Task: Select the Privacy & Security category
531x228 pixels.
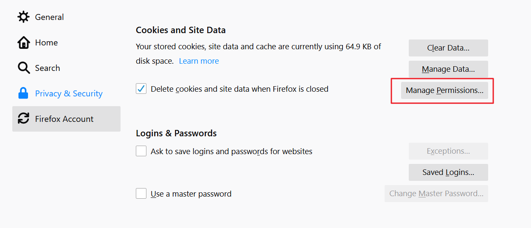Action: pos(69,93)
